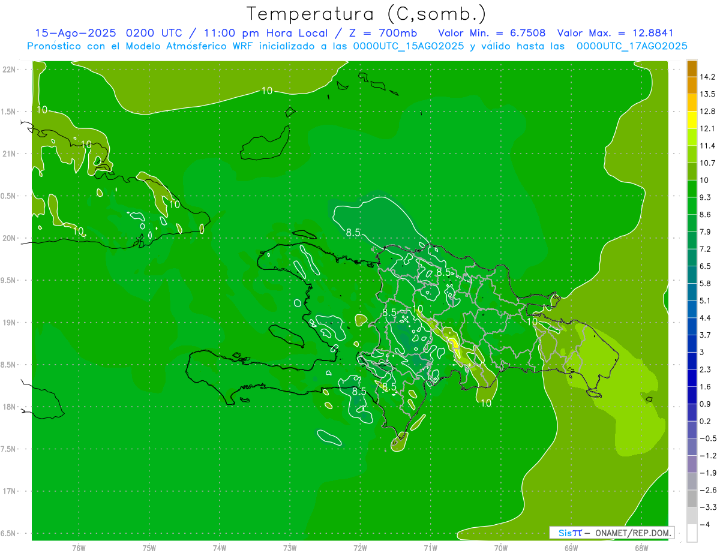Click the 71W longitude axis label

(x=431, y=548)
